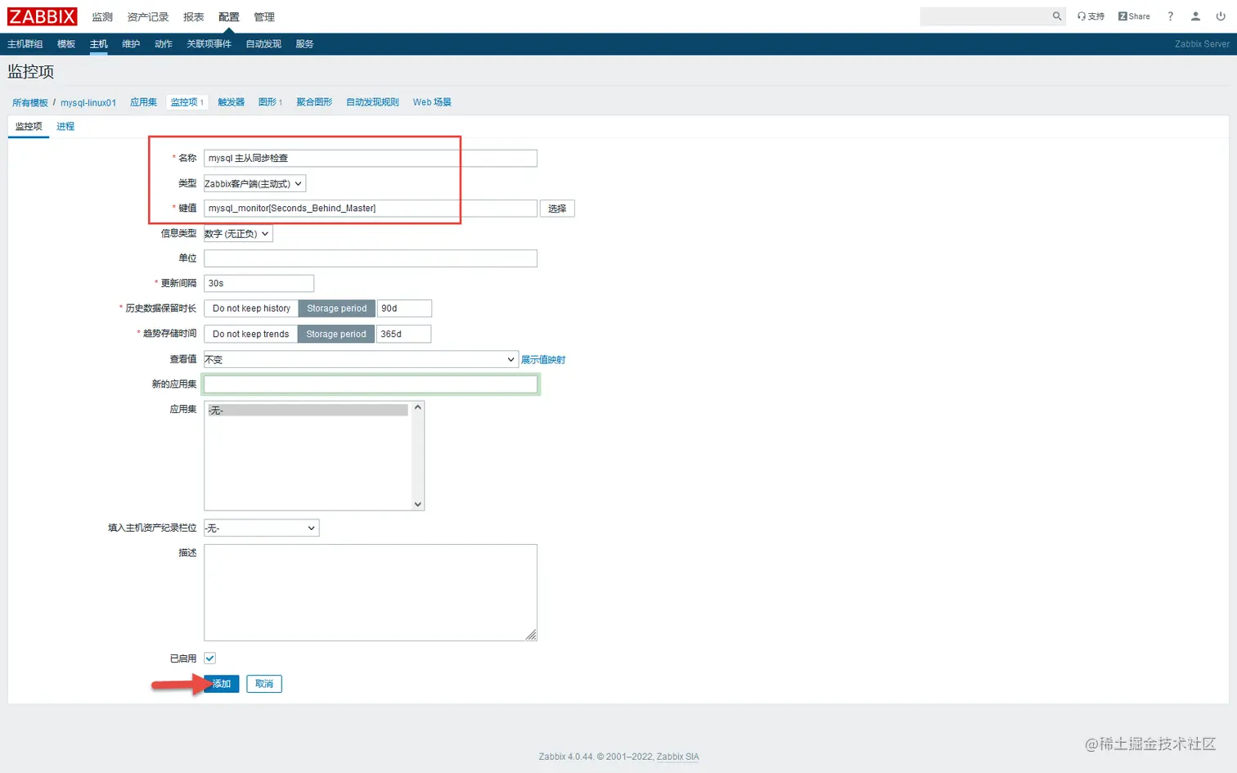Image resolution: width=1237 pixels, height=773 pixels.
Task: Open the 信息类型 dropdown
Action: pyautogui.click(x=238, y=234)
